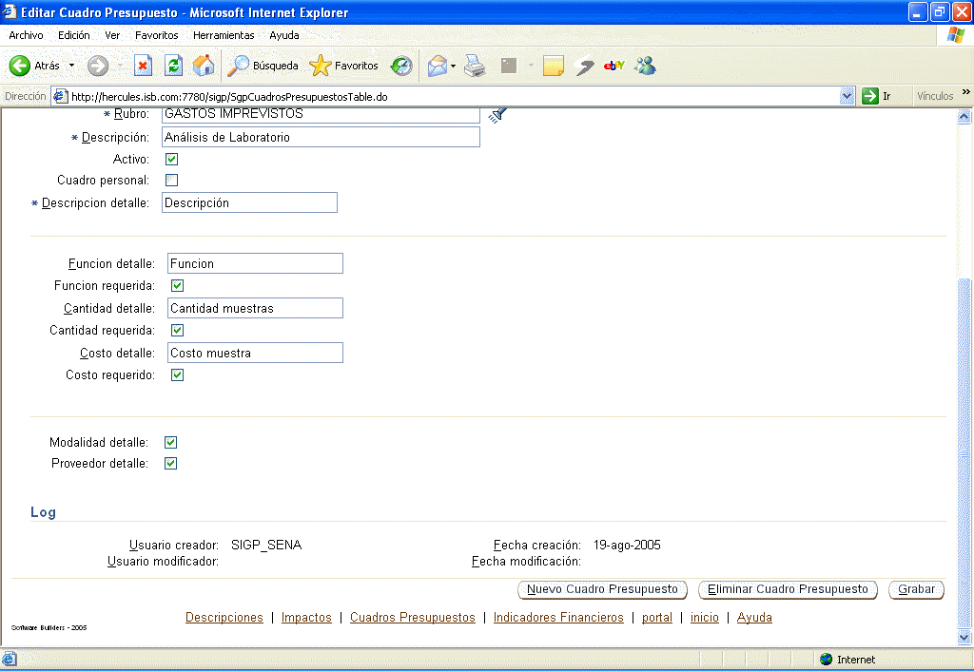Go to home page icon
The width and height of the screenshot is (974, 671).
pyautogui.click(x=204, y=66)
